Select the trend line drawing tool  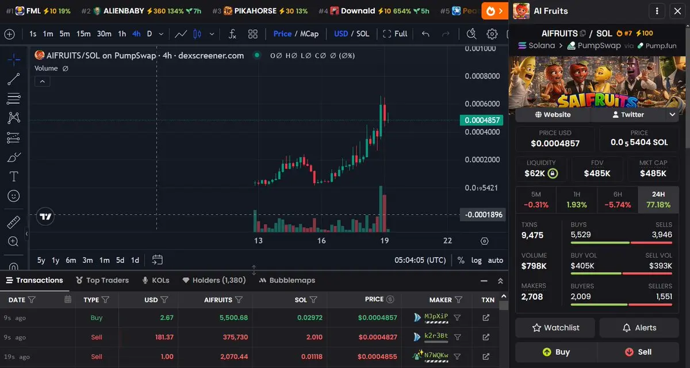pos(14,79)
